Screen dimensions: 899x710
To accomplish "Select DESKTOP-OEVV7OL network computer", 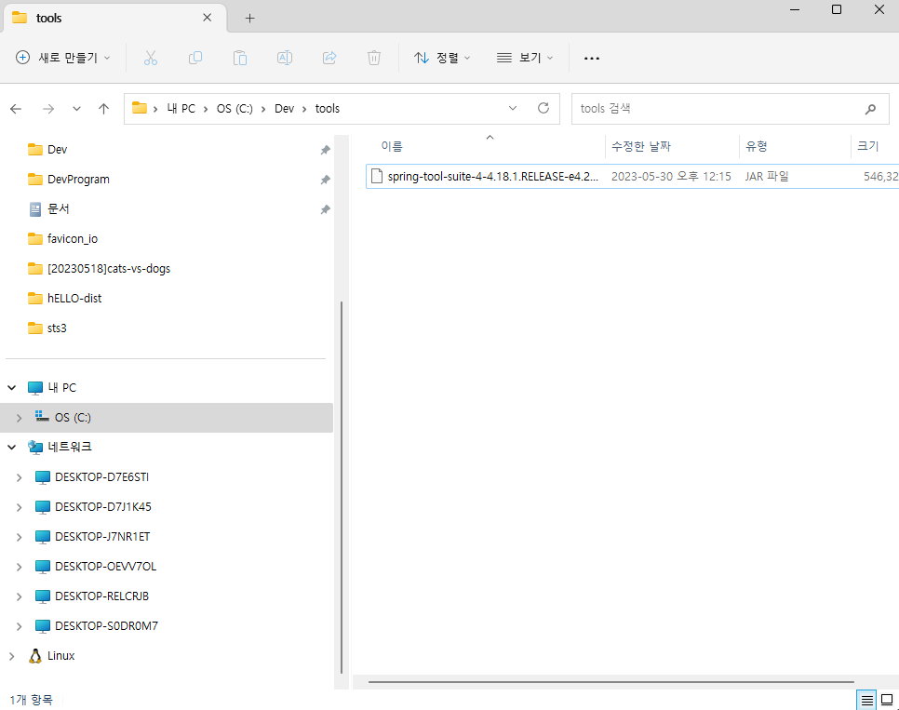I will click(105, 567).
